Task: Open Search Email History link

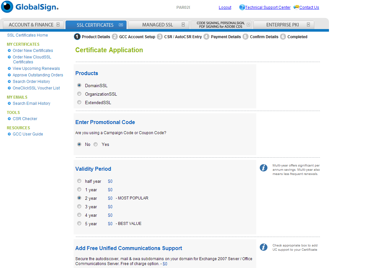Action: [x=32, y=103]
